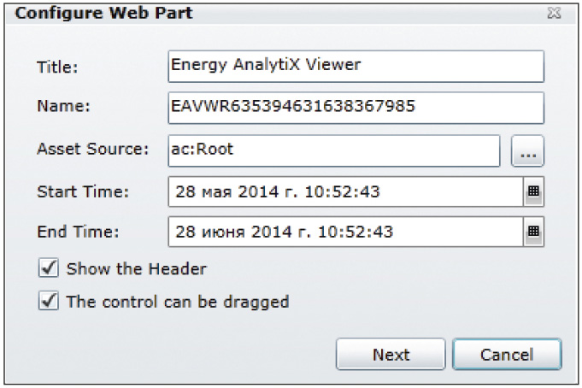The height and width of the screenshot is (388, 582).
Task: Click 'The control can be dragged' label
Action: tap(178, 302)
